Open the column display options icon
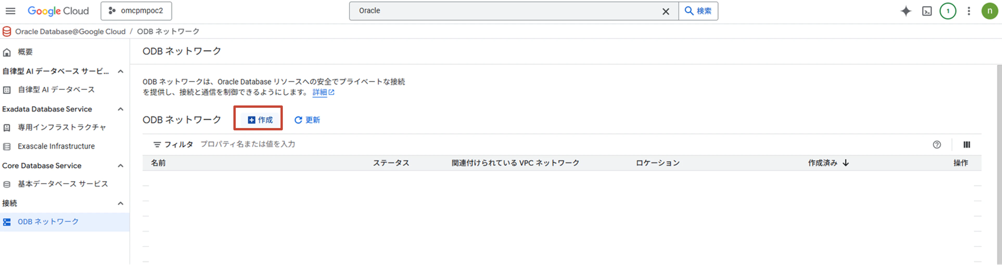The image size is (1002, 268). pos(967,145)
